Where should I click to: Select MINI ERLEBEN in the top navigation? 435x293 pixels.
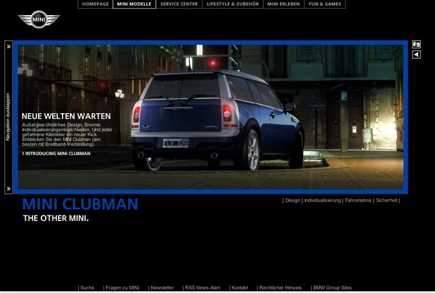283,4
